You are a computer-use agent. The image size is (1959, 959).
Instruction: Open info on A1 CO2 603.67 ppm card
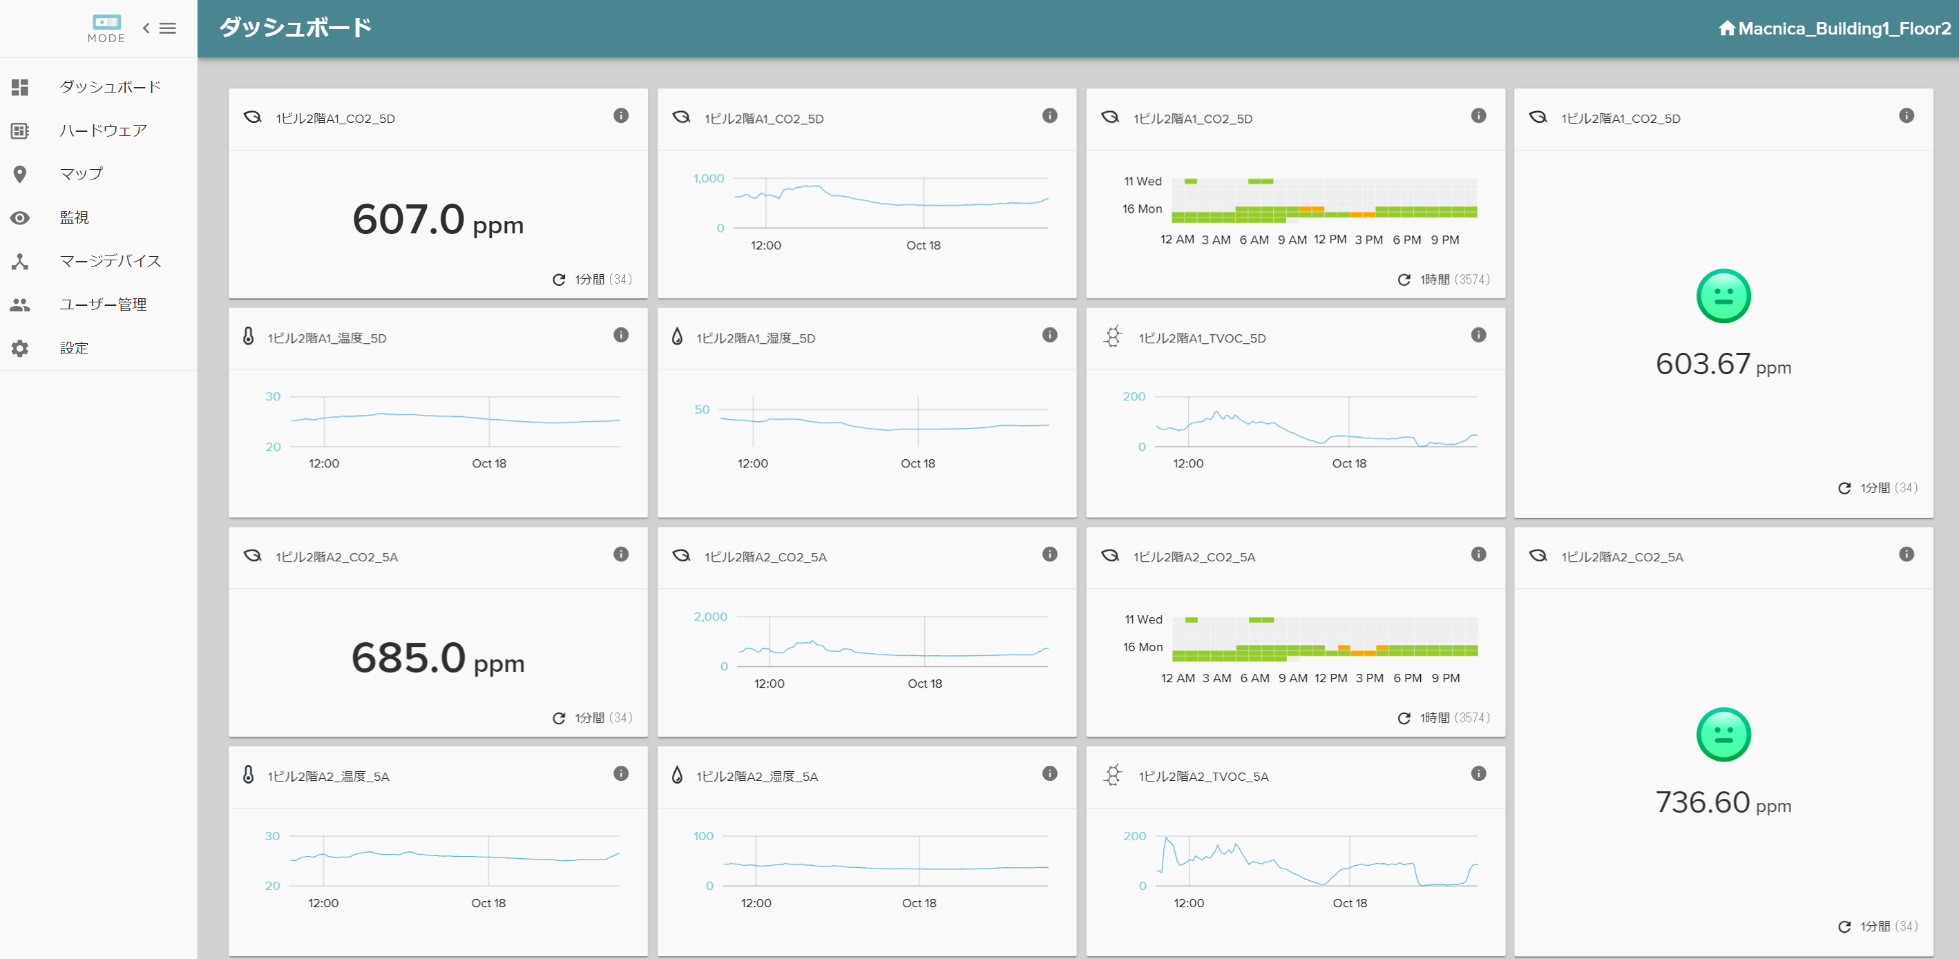1906,115
